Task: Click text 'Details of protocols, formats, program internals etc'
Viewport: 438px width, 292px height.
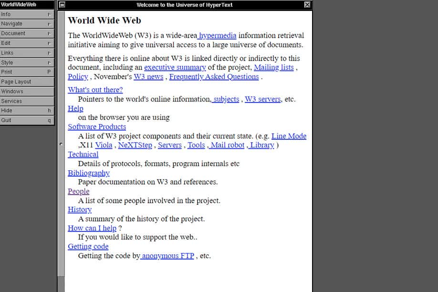Action: [159, 164]
